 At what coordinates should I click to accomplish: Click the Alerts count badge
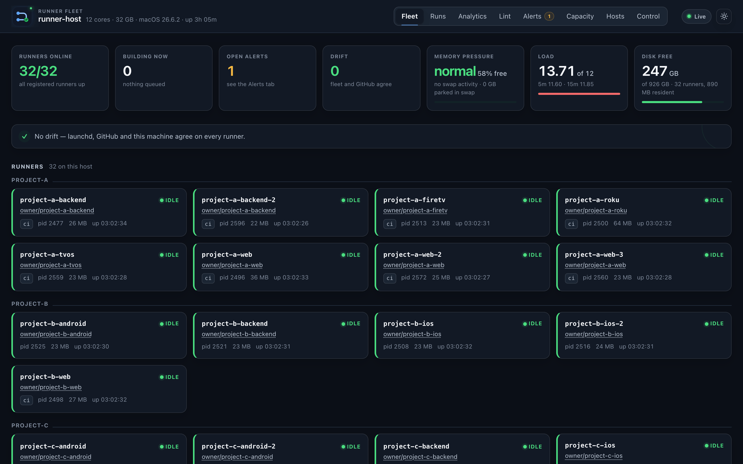pos(549,16)
